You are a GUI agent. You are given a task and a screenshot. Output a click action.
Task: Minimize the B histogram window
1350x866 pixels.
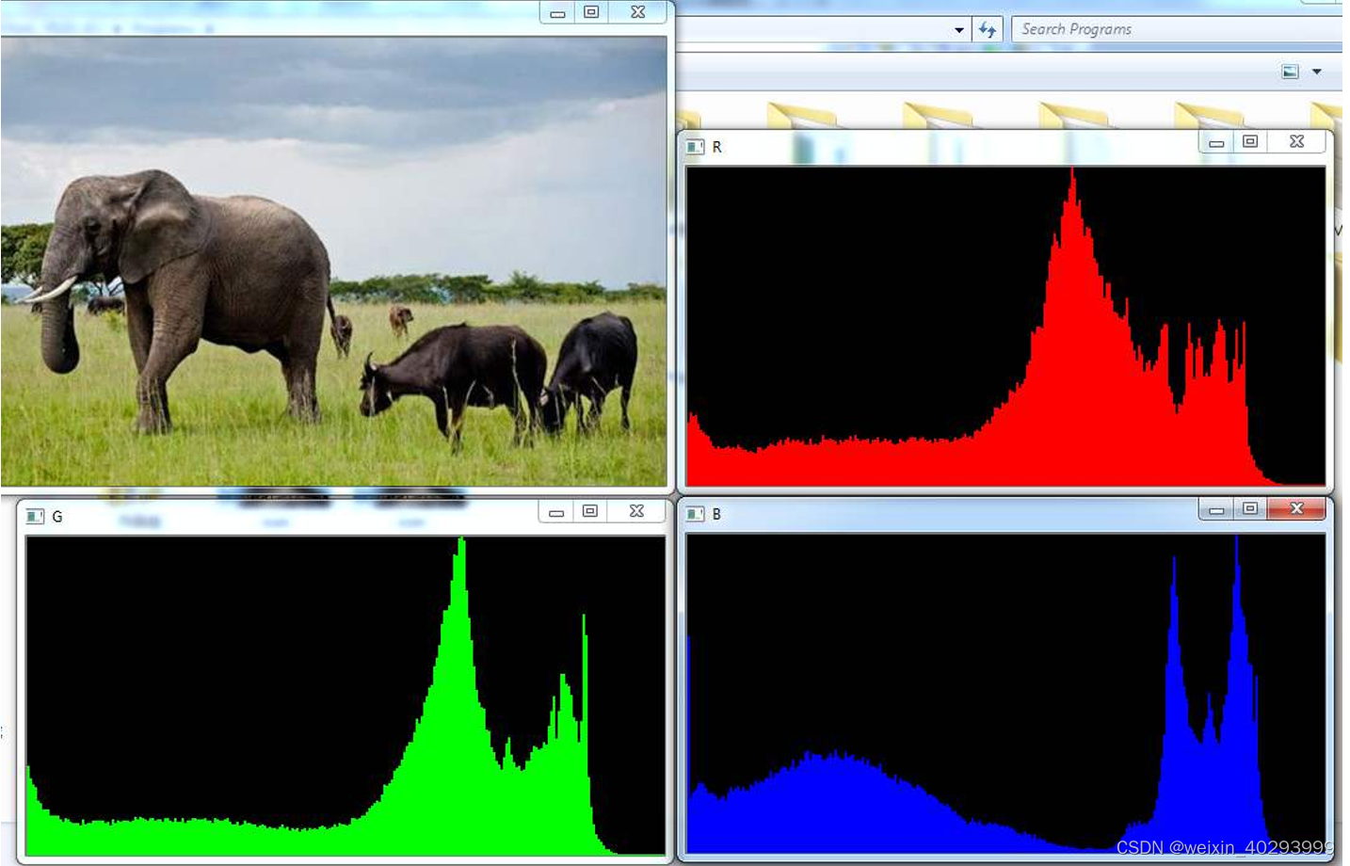point(1216,509)
